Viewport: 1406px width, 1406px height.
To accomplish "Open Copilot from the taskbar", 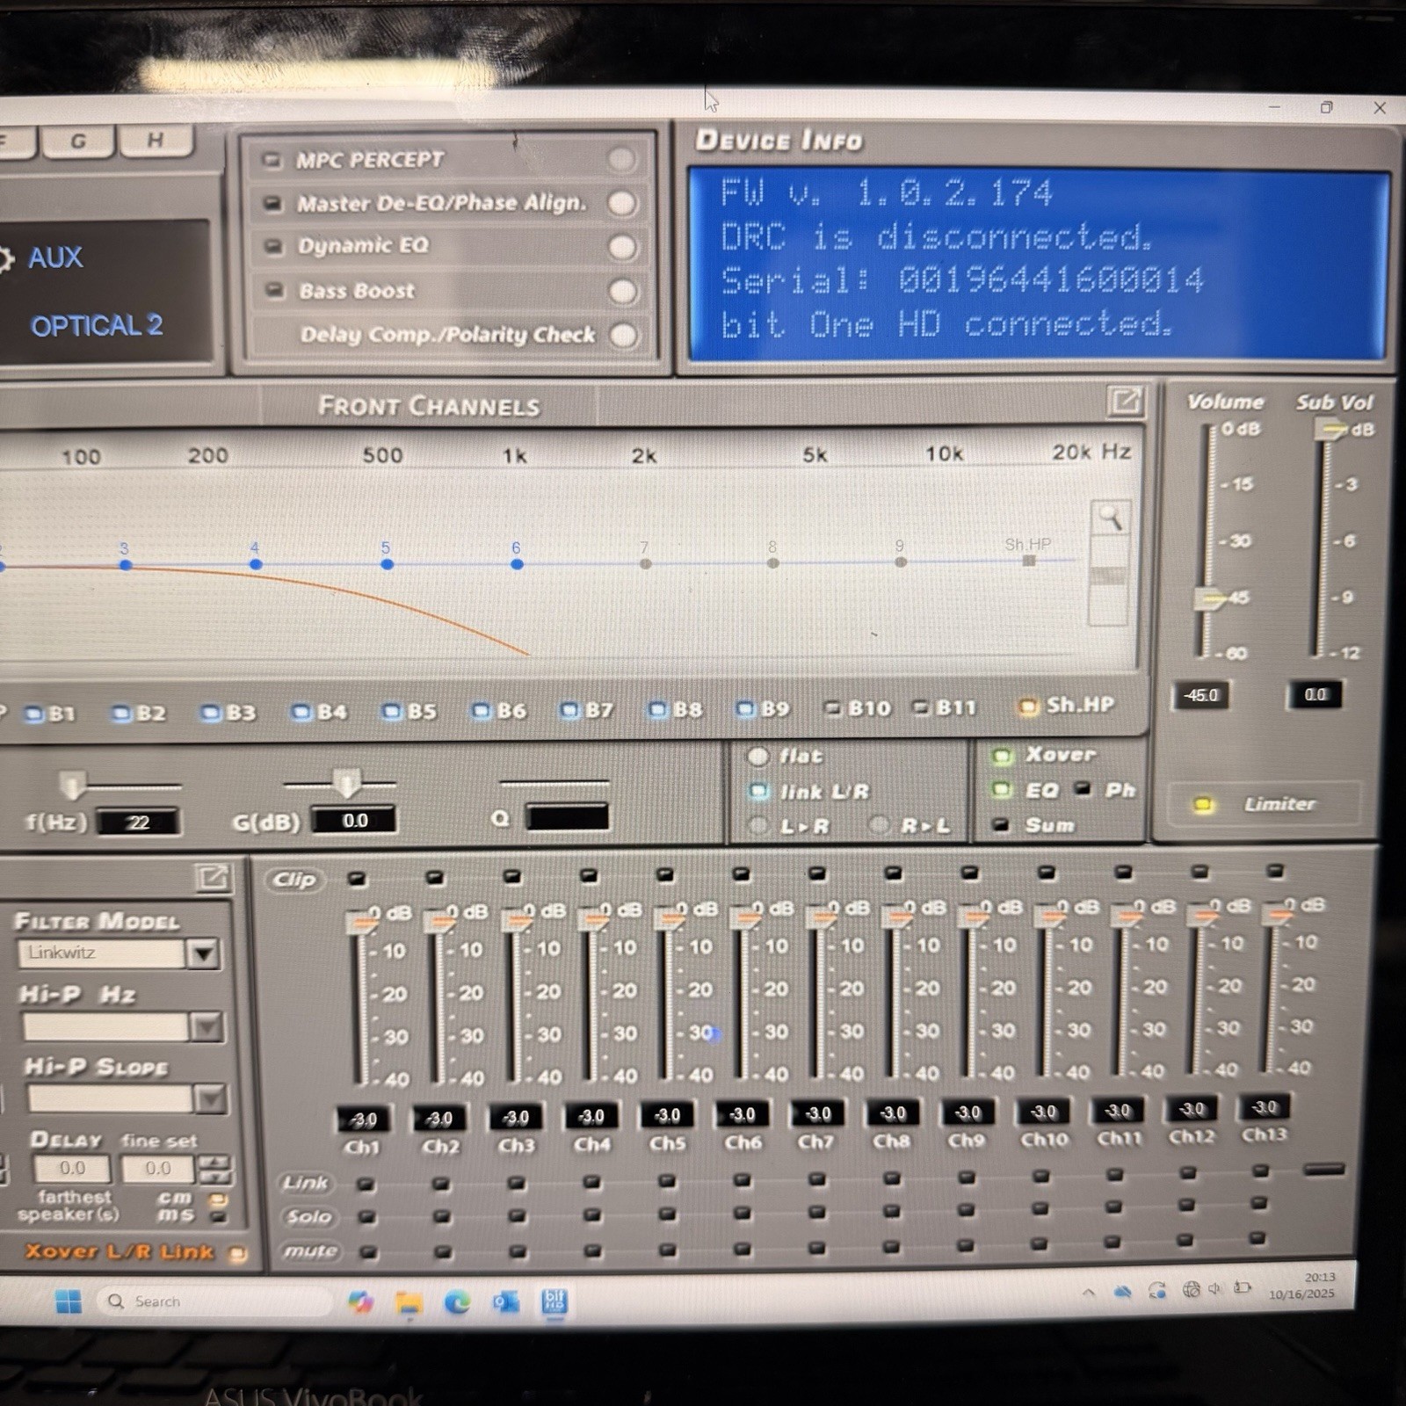I will (x=360, y=1302).
